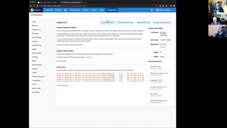The height and width of the screenshot is (128, 227).
Task: Open Users in the sidebar
Action: point(34,84)
